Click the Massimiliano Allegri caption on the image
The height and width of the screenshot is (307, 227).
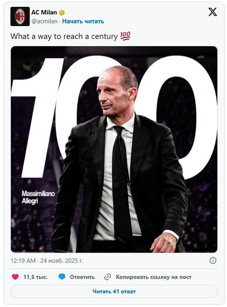38,197
